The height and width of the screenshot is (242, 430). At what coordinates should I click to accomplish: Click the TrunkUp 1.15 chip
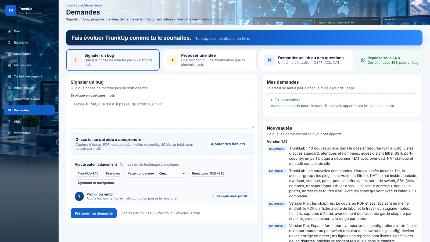point(88,173)
